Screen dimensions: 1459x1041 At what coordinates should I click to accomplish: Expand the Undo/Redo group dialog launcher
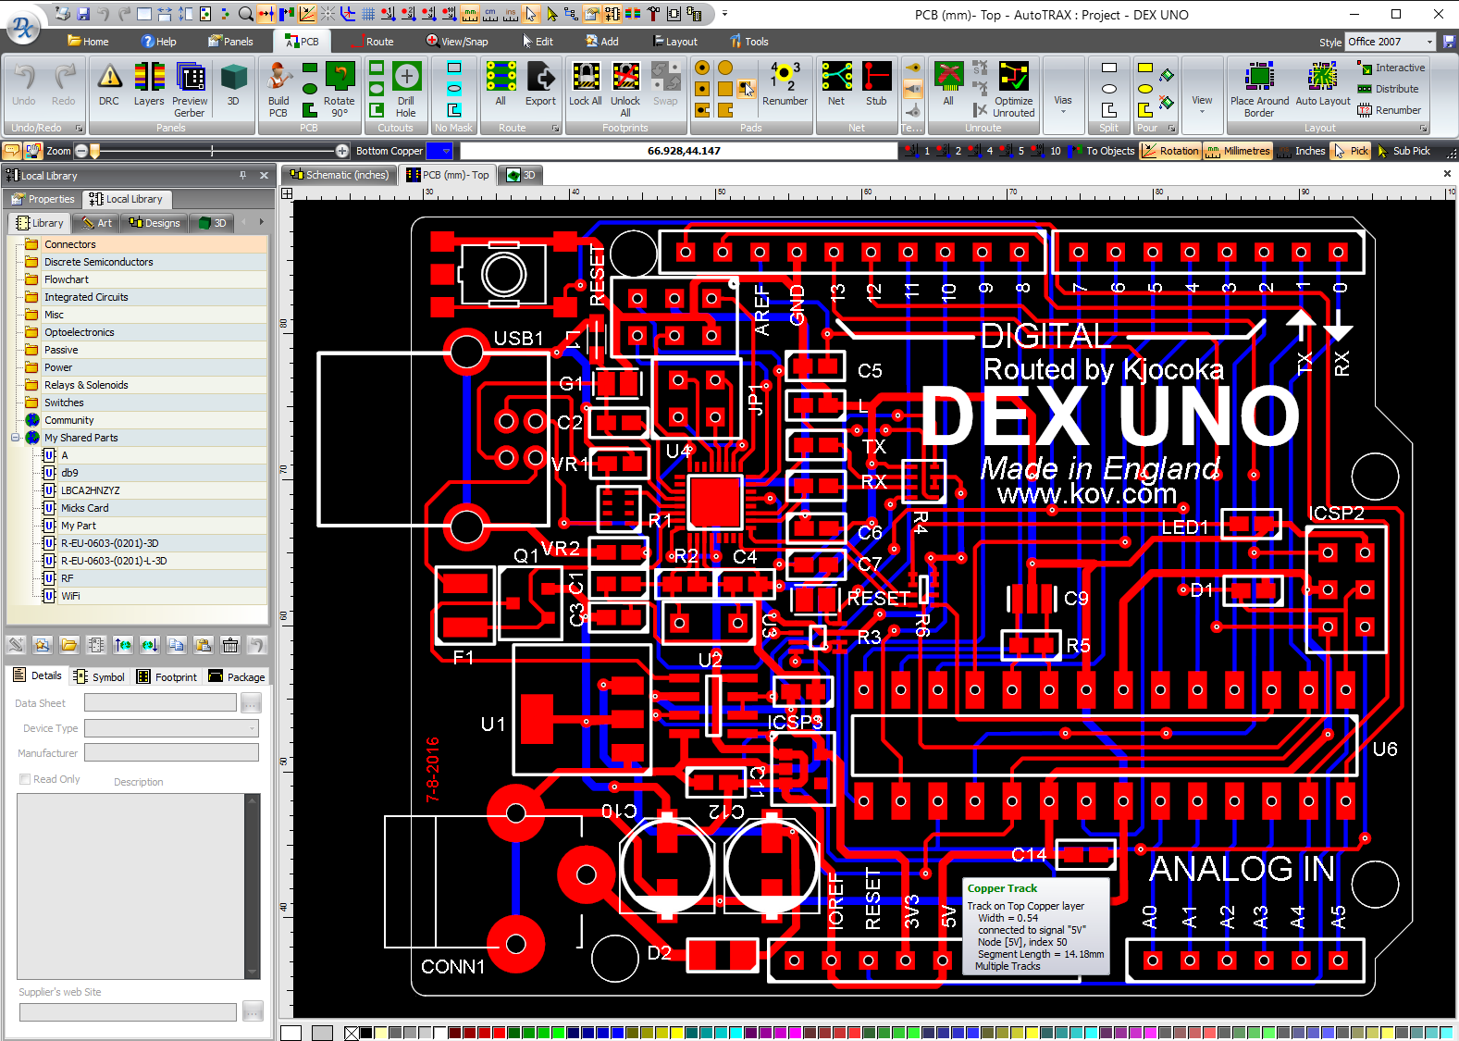click(x=79, y=129)
